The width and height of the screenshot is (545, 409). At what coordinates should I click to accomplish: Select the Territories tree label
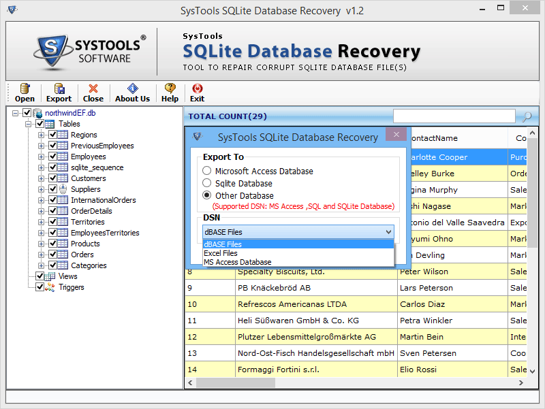88,222
